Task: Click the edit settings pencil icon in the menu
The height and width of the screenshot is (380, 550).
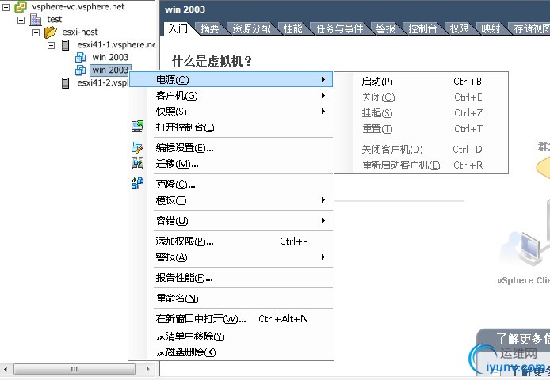Action: coord(138,147)
